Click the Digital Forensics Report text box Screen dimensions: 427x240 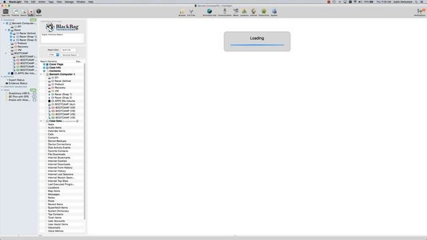click(x=62, y=38)
